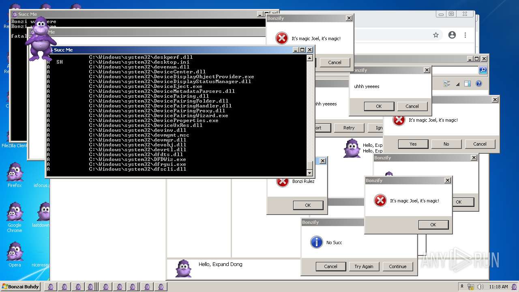Click the Explorer search input field
The image size is (519, 292).
point(455,70)
